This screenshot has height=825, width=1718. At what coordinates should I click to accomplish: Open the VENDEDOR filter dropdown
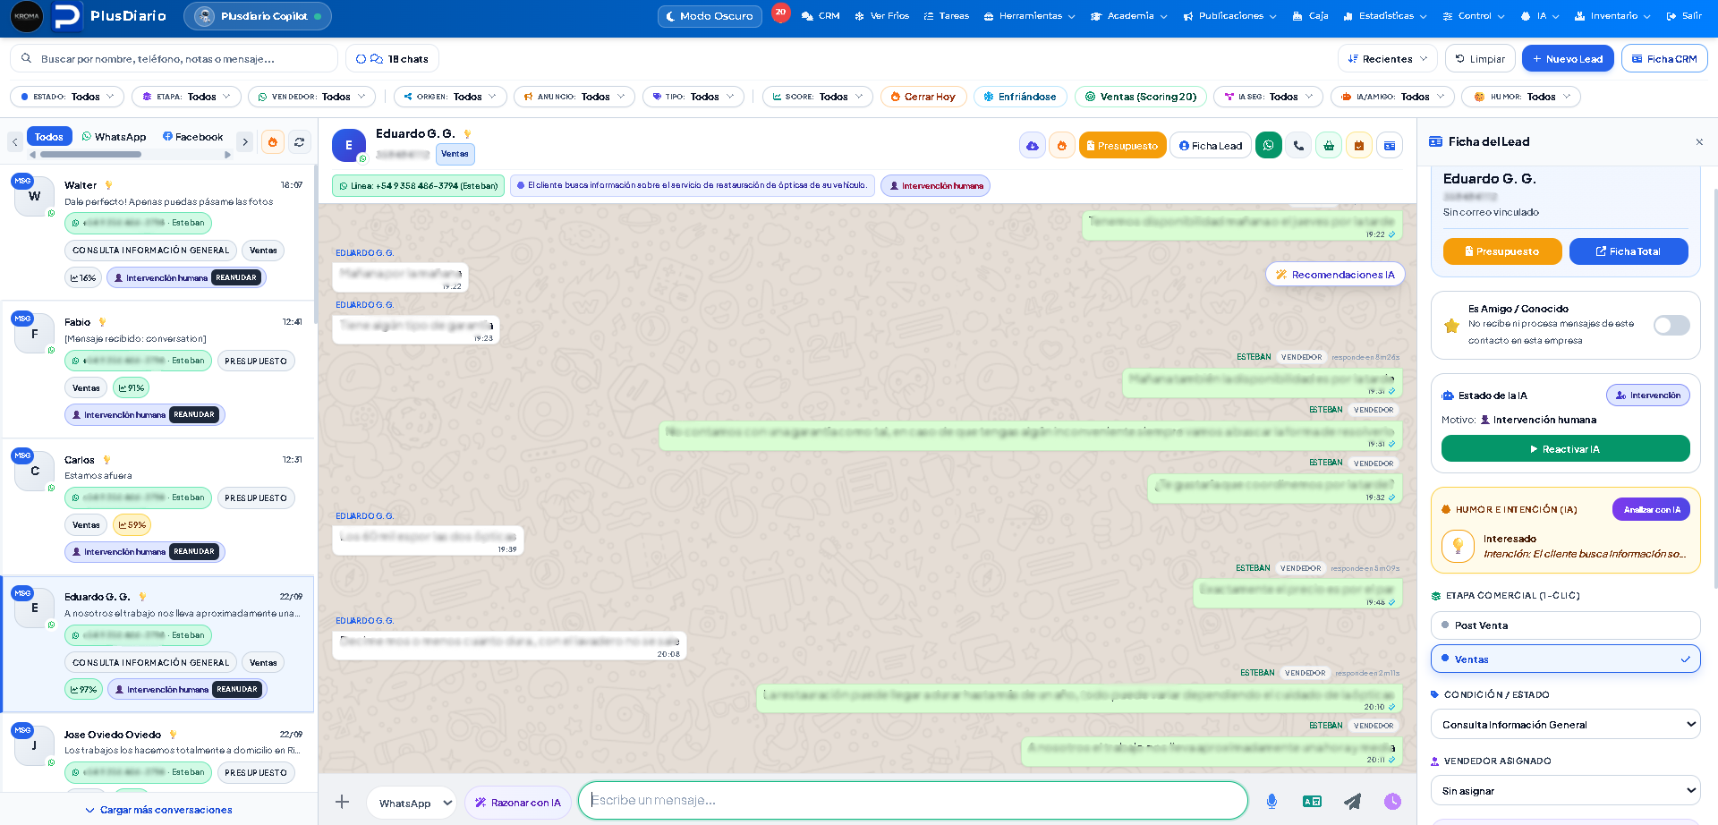tap(311, 97)
